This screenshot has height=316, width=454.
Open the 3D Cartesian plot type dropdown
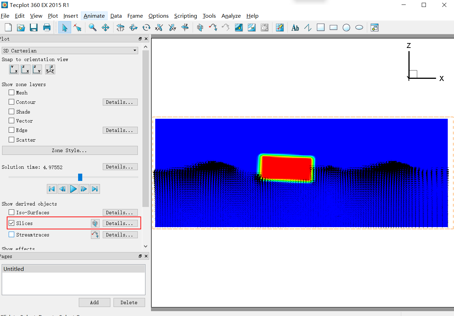(x=70, y=51)
